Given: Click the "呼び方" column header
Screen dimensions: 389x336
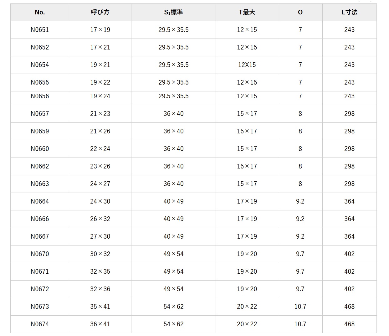Looking at the screenshot, I should click(x=100, y=12).
